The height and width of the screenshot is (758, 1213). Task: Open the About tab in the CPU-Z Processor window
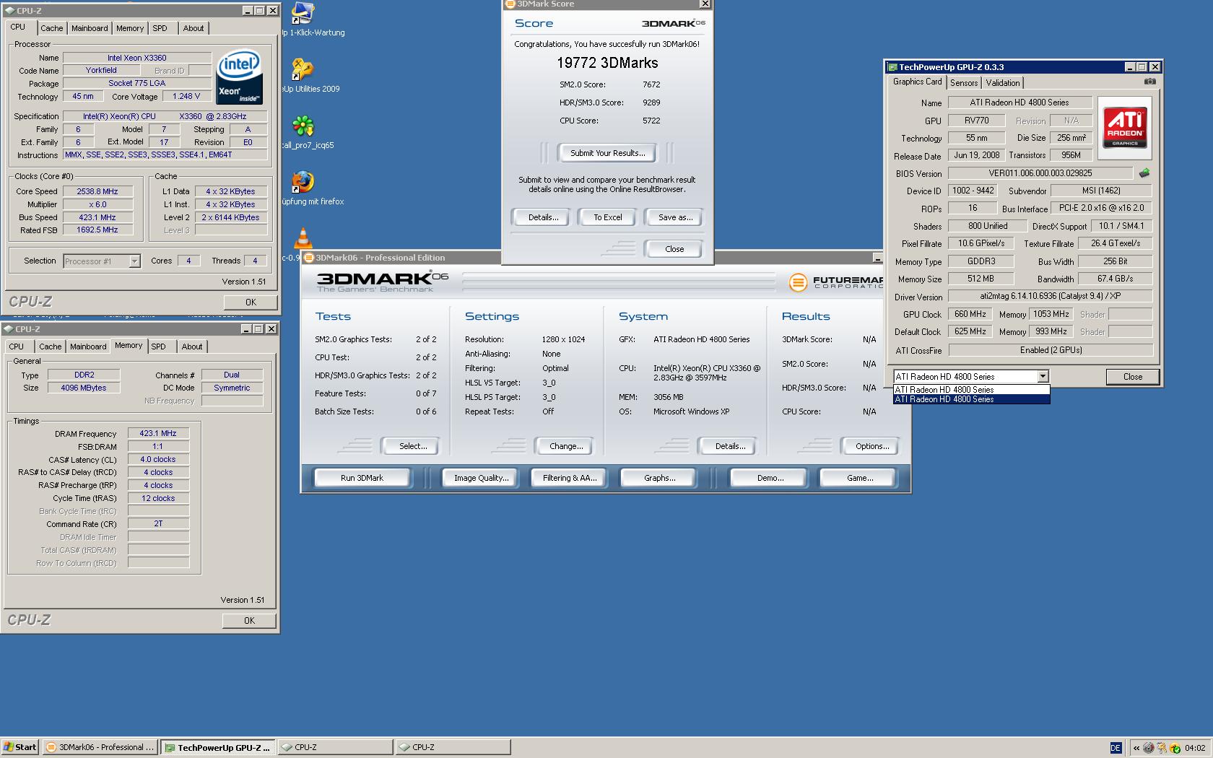pos(193,28)
